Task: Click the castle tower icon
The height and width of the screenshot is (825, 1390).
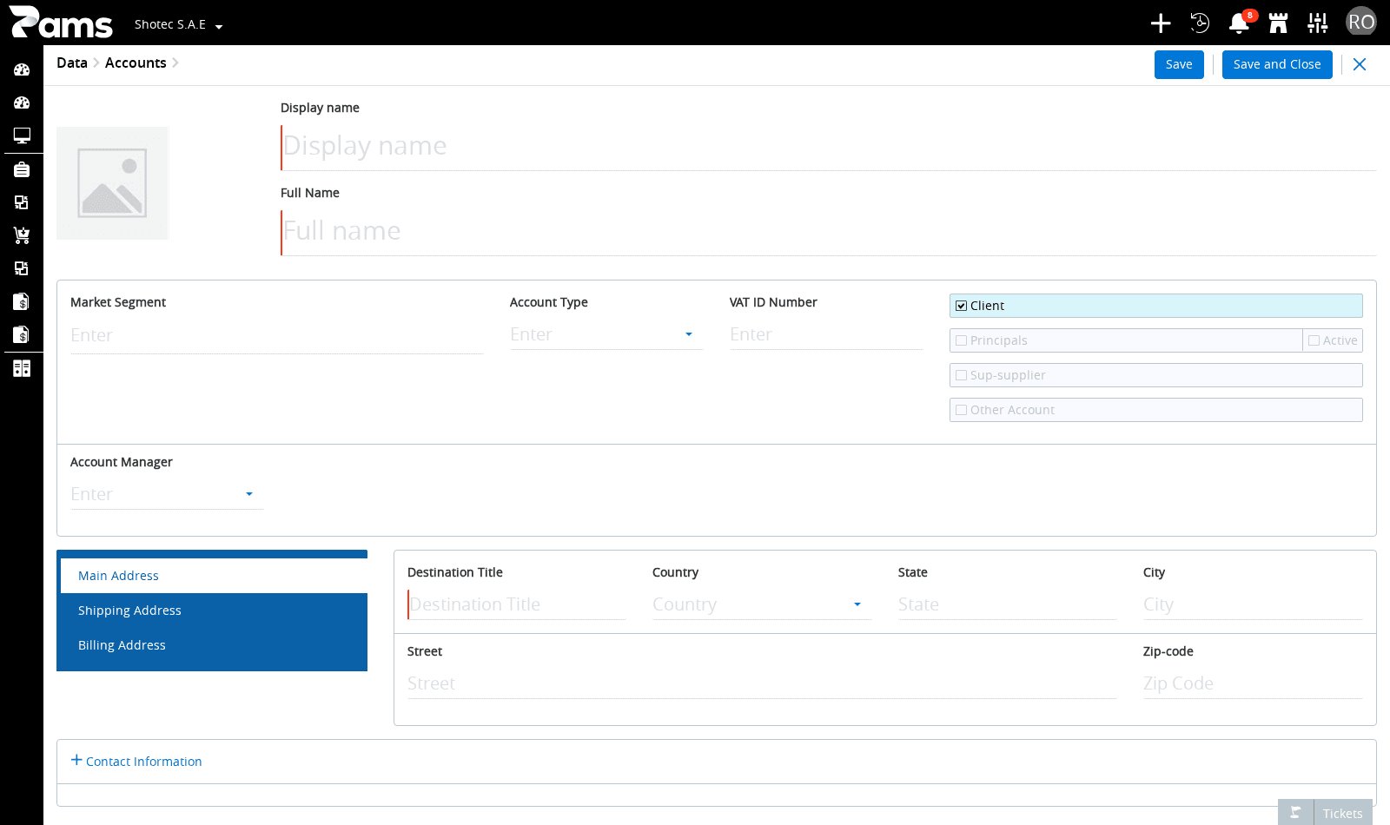Action: coord(1278,23)
